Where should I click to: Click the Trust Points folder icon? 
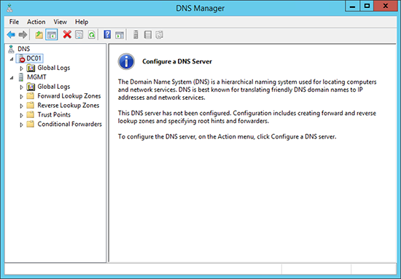tap(31, 114)
